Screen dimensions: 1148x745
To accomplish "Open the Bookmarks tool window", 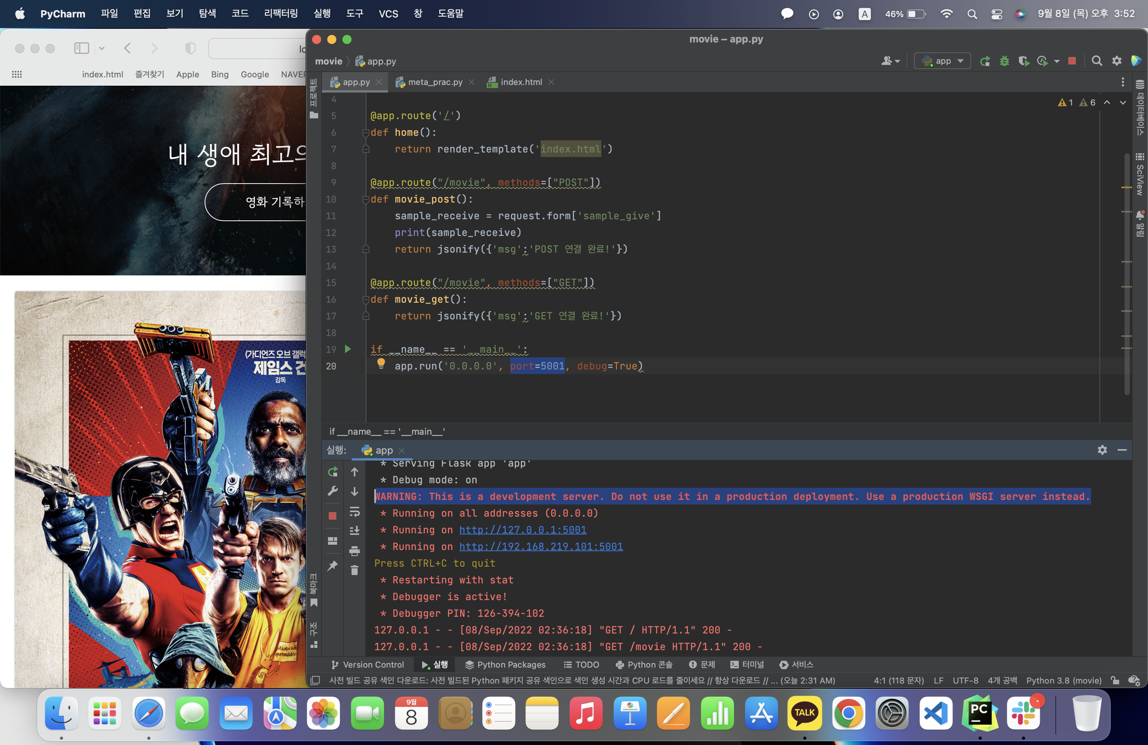I will click(x=314, y=590).
